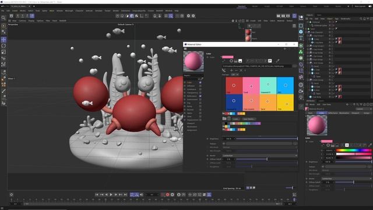Viewport: 373px width, 210px height.
Task: Open the Cameras menu in viewport
Action: pos(22,21)
